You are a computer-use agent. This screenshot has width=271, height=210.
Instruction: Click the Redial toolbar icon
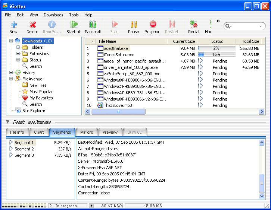(x=193, y=25)
